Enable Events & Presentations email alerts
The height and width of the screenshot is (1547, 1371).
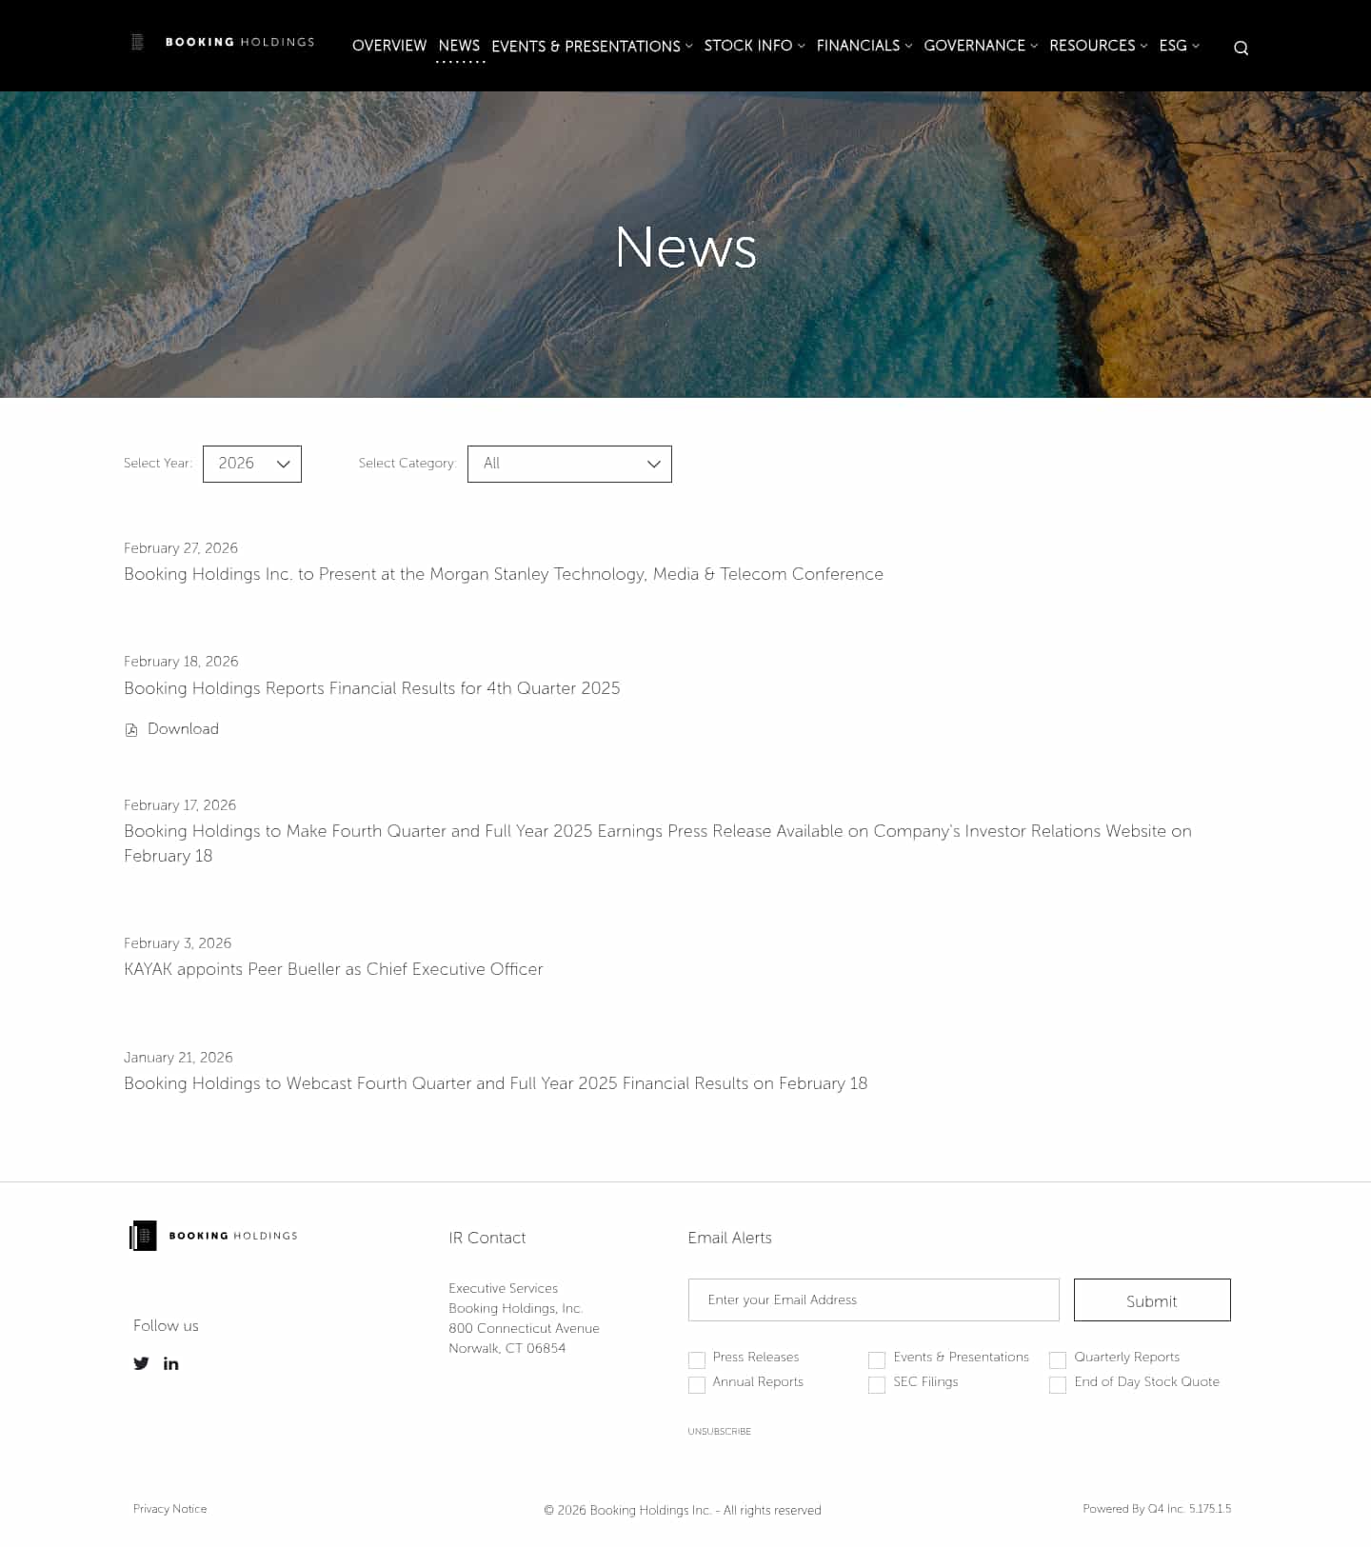point(877,1359)
